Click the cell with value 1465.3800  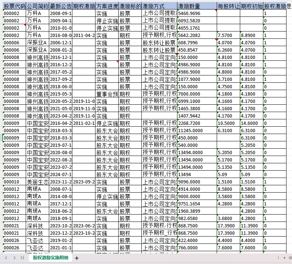pos(197,109)
